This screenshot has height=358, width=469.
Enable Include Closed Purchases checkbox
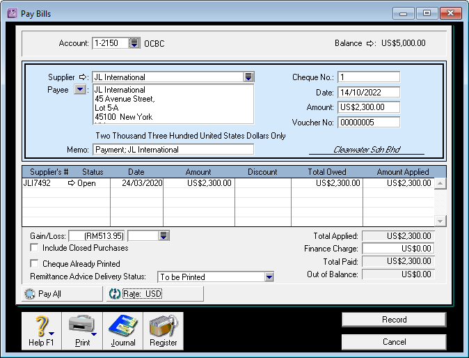coord(35,248)
